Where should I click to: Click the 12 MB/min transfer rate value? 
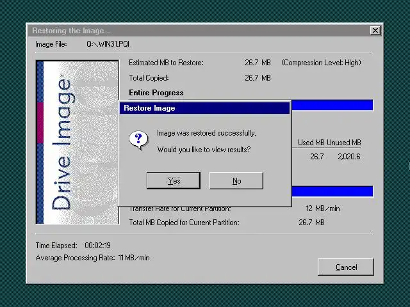point(323,209)
